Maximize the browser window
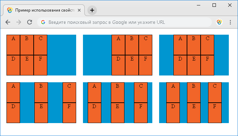238x136 pixels. 214,5
